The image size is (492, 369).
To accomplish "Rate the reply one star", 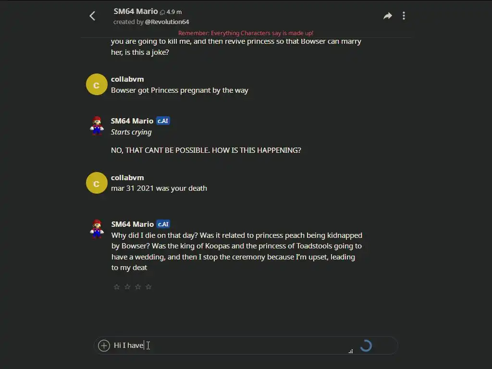I will (116, 287).
